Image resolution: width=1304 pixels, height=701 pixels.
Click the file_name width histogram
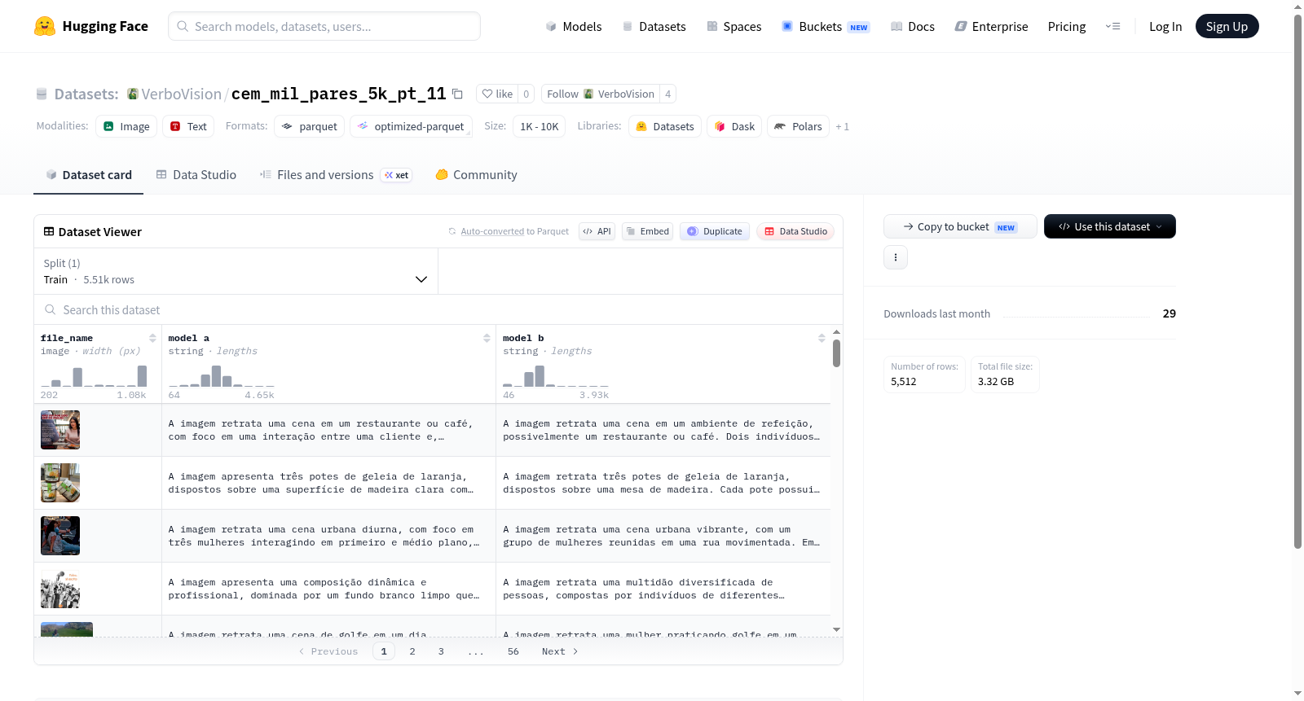(x=94, y=376)
